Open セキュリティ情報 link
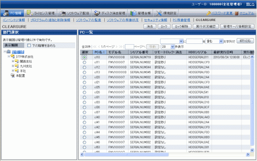Viewport: 257px width, 161px height. point(155,20)
